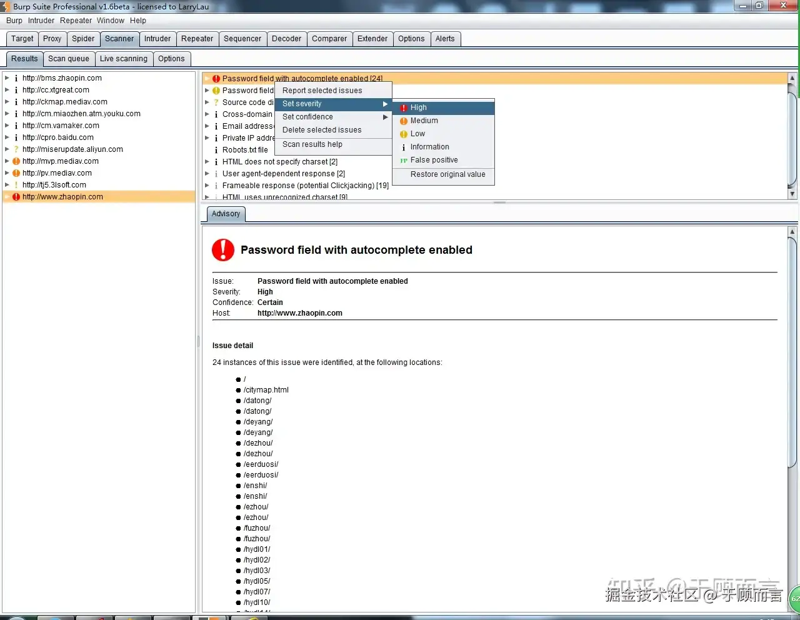Image resolution: width=800 pixels, height=620 pixels.
Task: Set severity to Information
Action: click(444, 147)
